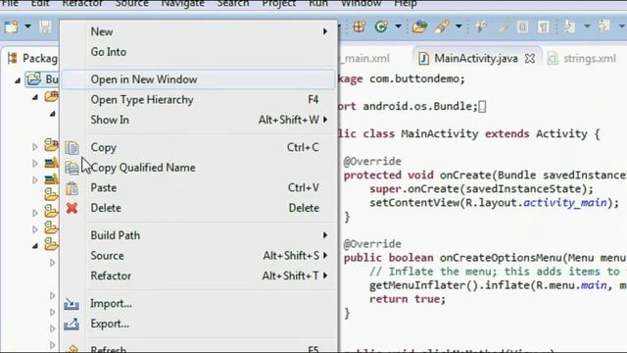Choose Open Type Hierarchy entry

[198, 100]
